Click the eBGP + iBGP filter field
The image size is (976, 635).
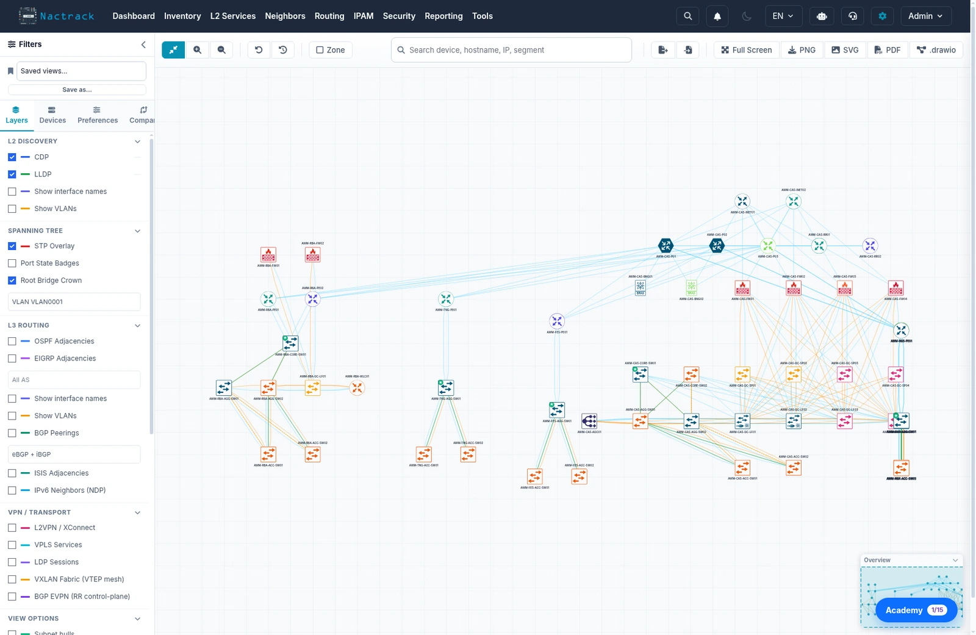point(74,454)
